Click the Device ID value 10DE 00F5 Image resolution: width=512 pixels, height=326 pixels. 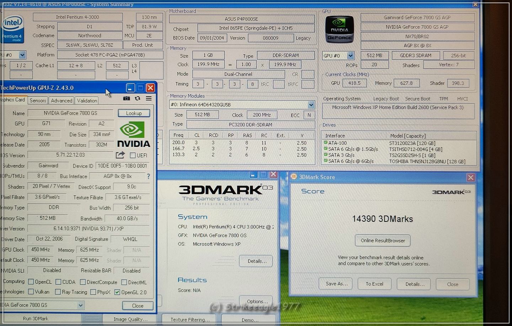tap(122, 166)
